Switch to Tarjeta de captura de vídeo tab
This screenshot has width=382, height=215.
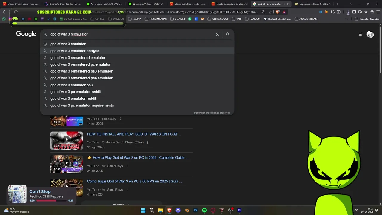pyautogui.click(x=229, y=4)
